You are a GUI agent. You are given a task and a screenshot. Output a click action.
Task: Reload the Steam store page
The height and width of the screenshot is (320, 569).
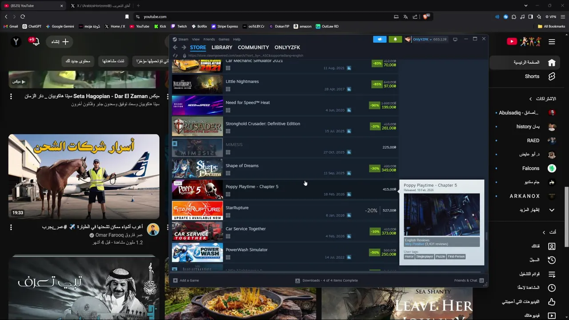(x=175, y=56)
